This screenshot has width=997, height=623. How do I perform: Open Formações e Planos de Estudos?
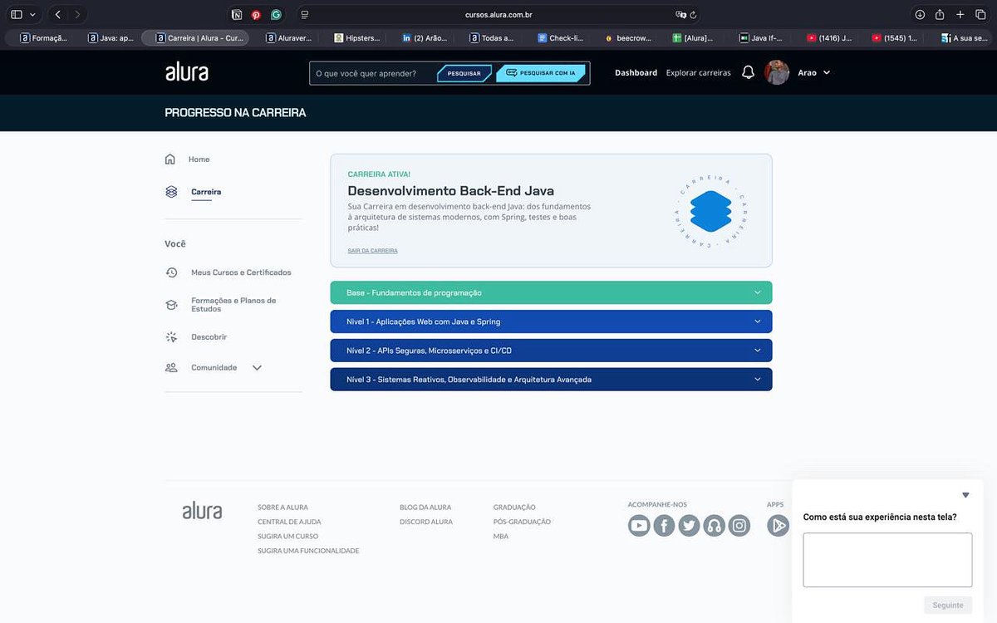coord(233,305)
